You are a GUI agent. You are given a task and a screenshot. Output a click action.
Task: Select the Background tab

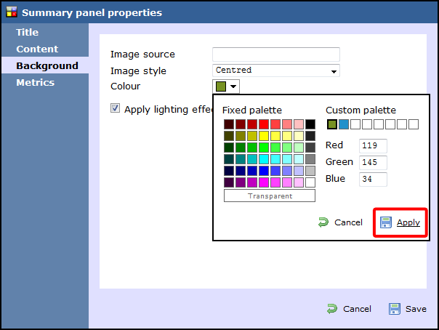pyautogui.click(x=45, y=65)
